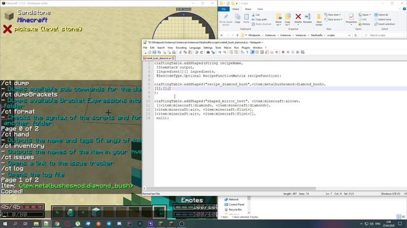Image resolution: width=407 pixels, height=228 pixels.
Task: Toggle synchronized horizontal scrolling in Notepad++
Action: [x=236, y=52]
